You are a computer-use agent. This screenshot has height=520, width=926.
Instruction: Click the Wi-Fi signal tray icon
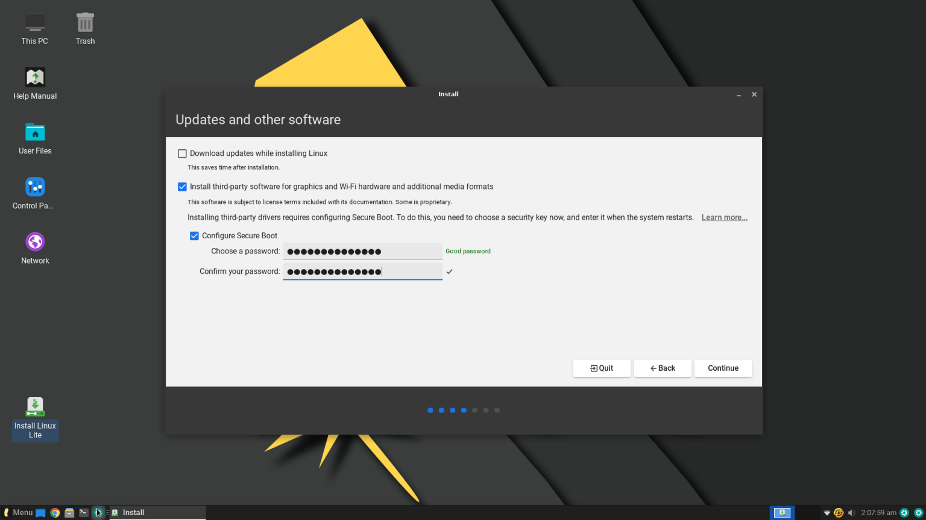(827, 513)
